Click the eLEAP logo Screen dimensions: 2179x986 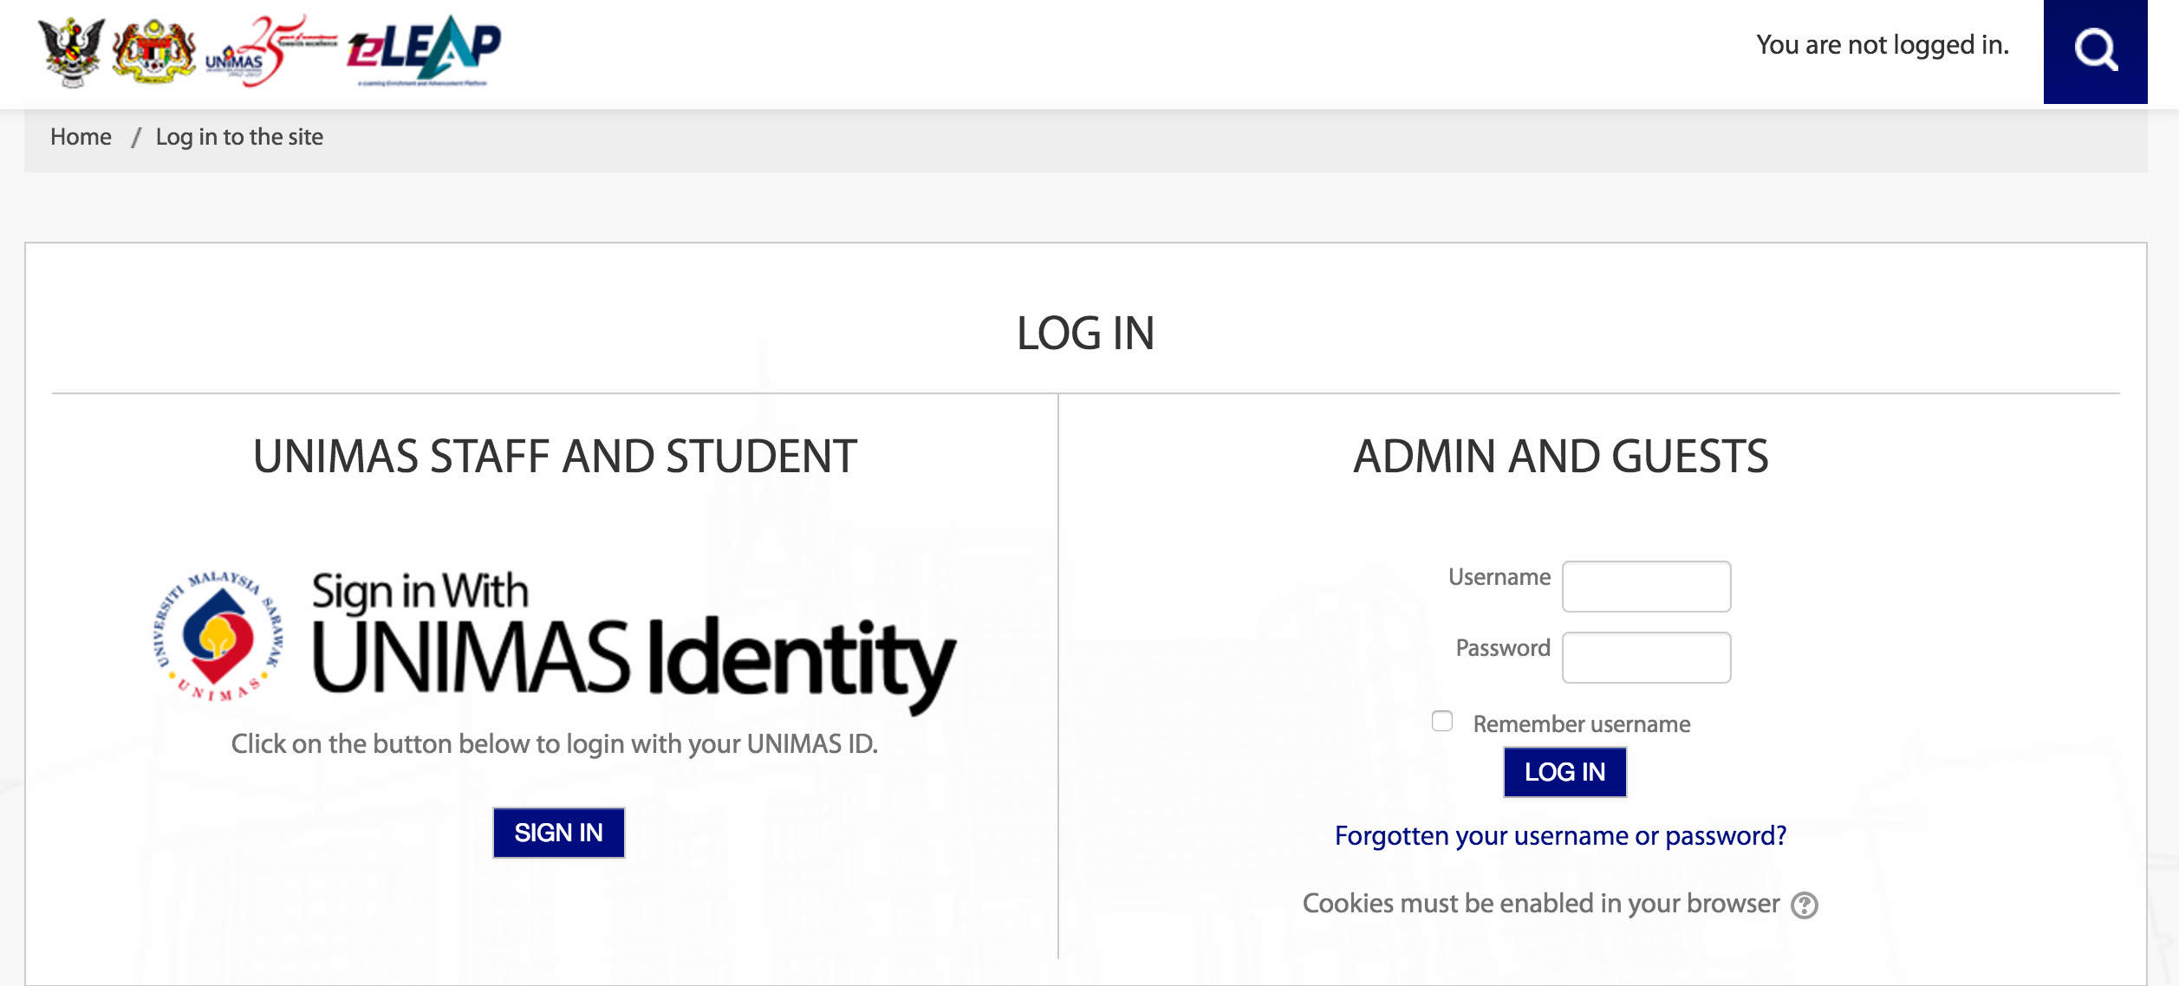(424, 50)
